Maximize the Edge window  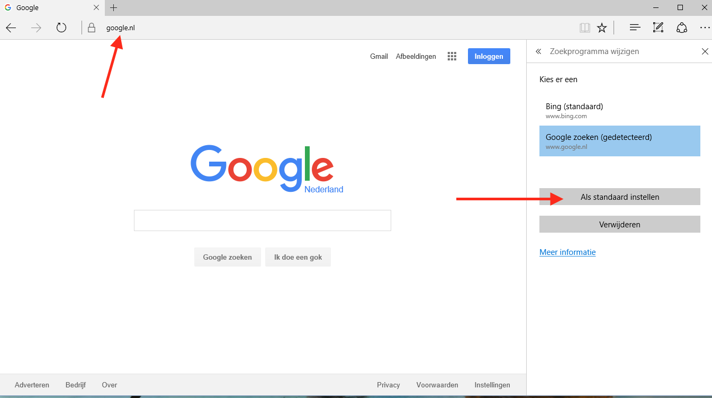pyautogui.click(x=680, y=7)
